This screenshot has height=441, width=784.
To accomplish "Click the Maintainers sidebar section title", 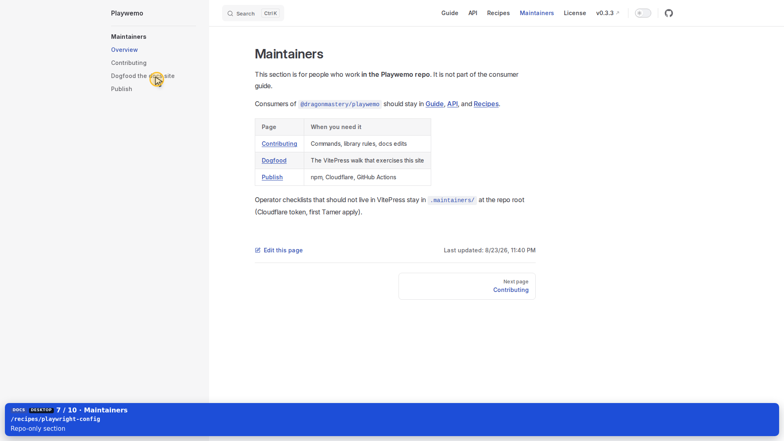I will click(129, 37).
